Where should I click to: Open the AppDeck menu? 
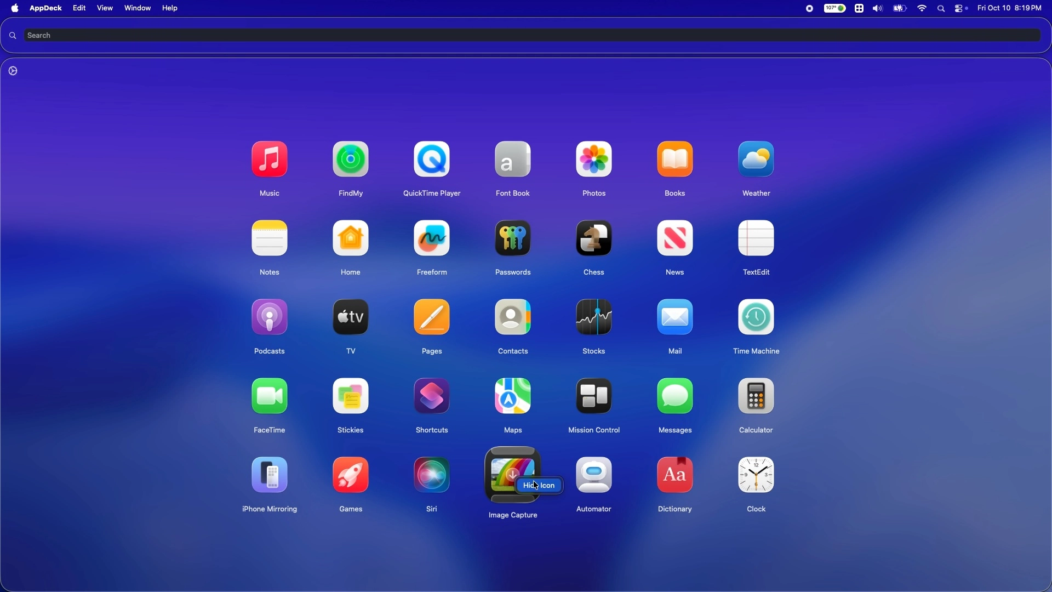tap(45, 8)
